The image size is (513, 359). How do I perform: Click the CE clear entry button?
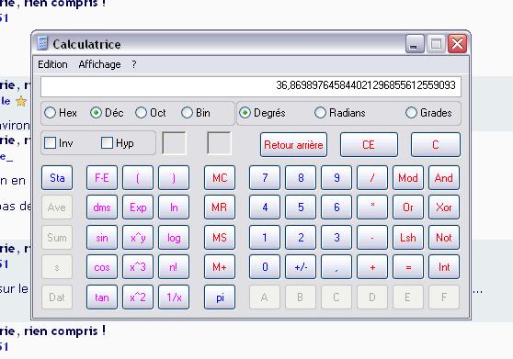click(369, 145)
